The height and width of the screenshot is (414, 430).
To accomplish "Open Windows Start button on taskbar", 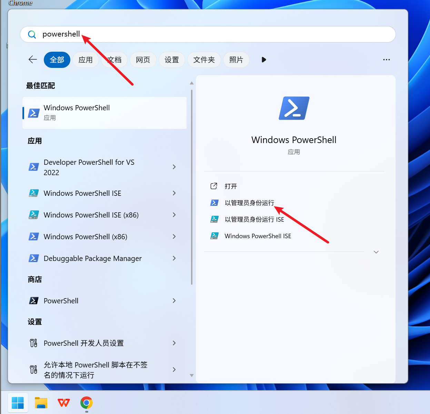I will pos(18,402).
